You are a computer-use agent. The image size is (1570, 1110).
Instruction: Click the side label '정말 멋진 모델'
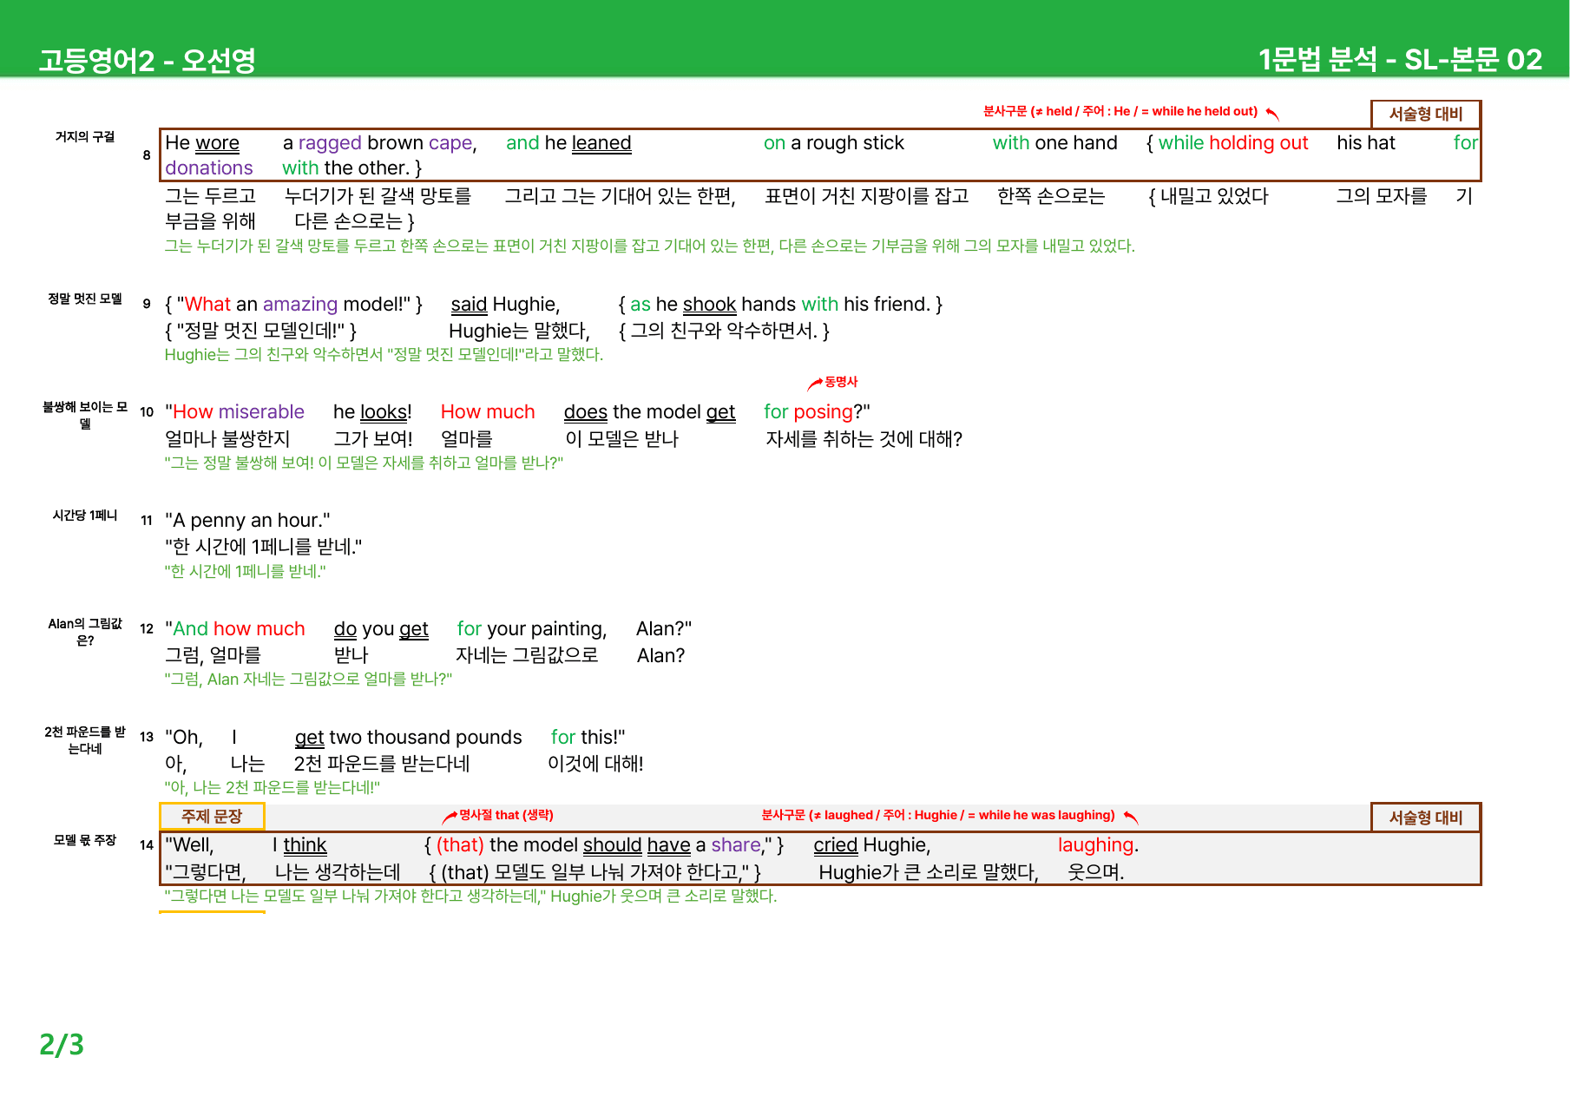85,299
